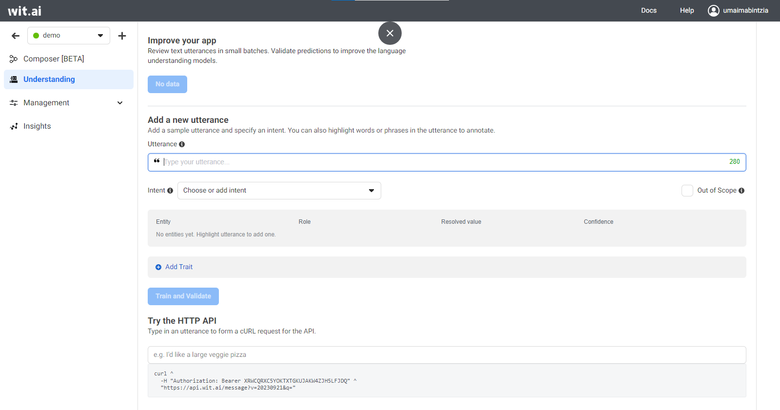This screenshot has height=410, width=780.
Task: Click the info icon beside Intent label
Action: [170, 191]
